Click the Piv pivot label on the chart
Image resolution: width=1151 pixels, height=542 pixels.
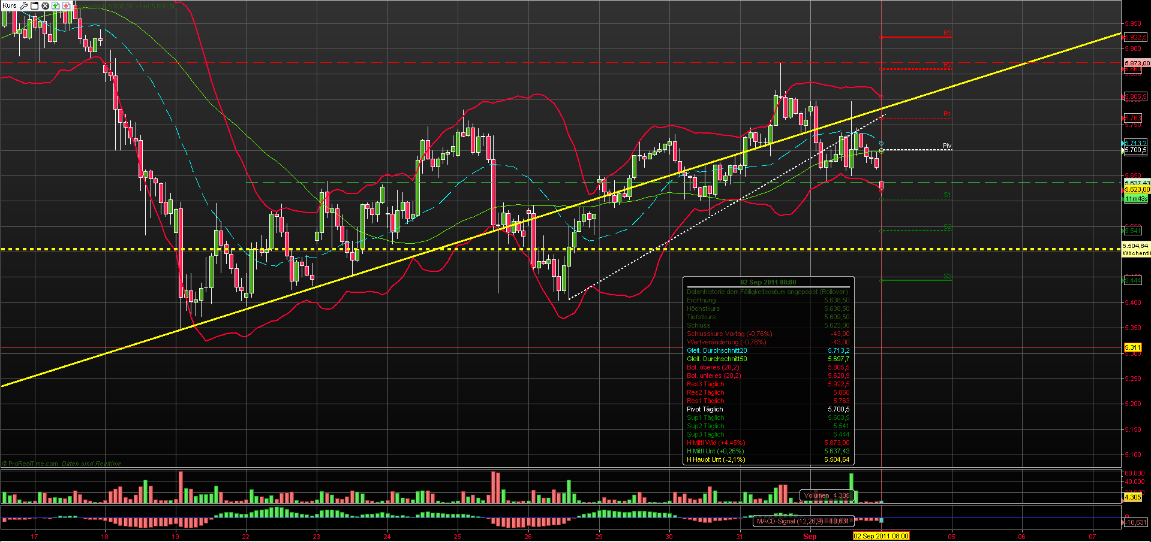[946, 145]
